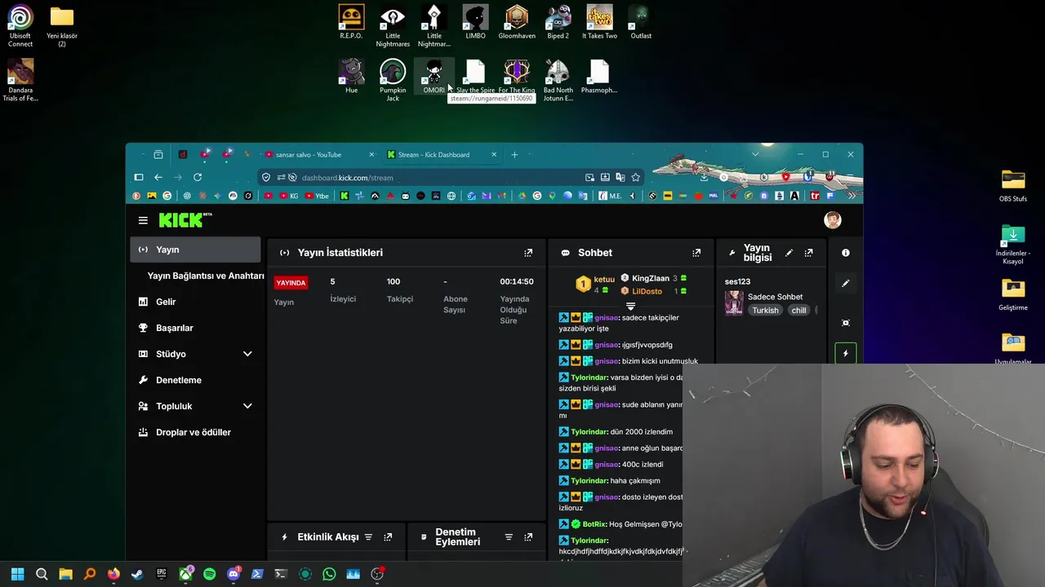
Task: Click the green Kick logo
Action: (x=180, y=220)
